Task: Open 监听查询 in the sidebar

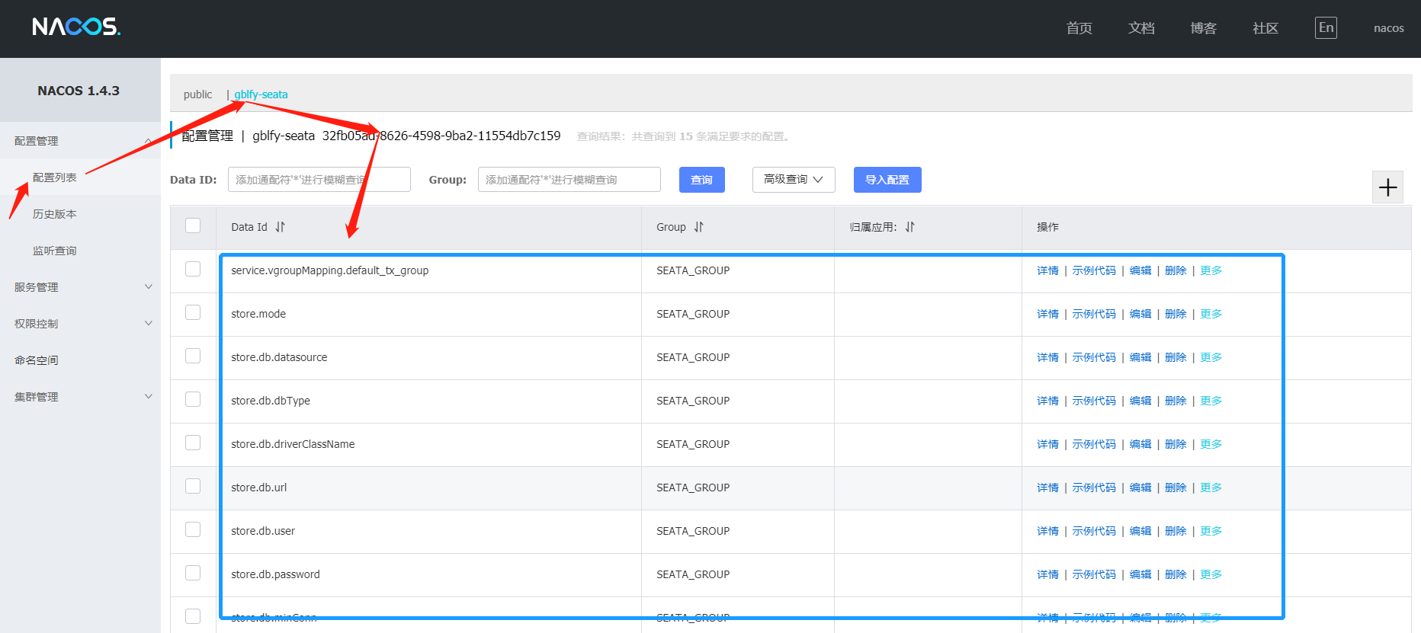Action: point(55,251)
